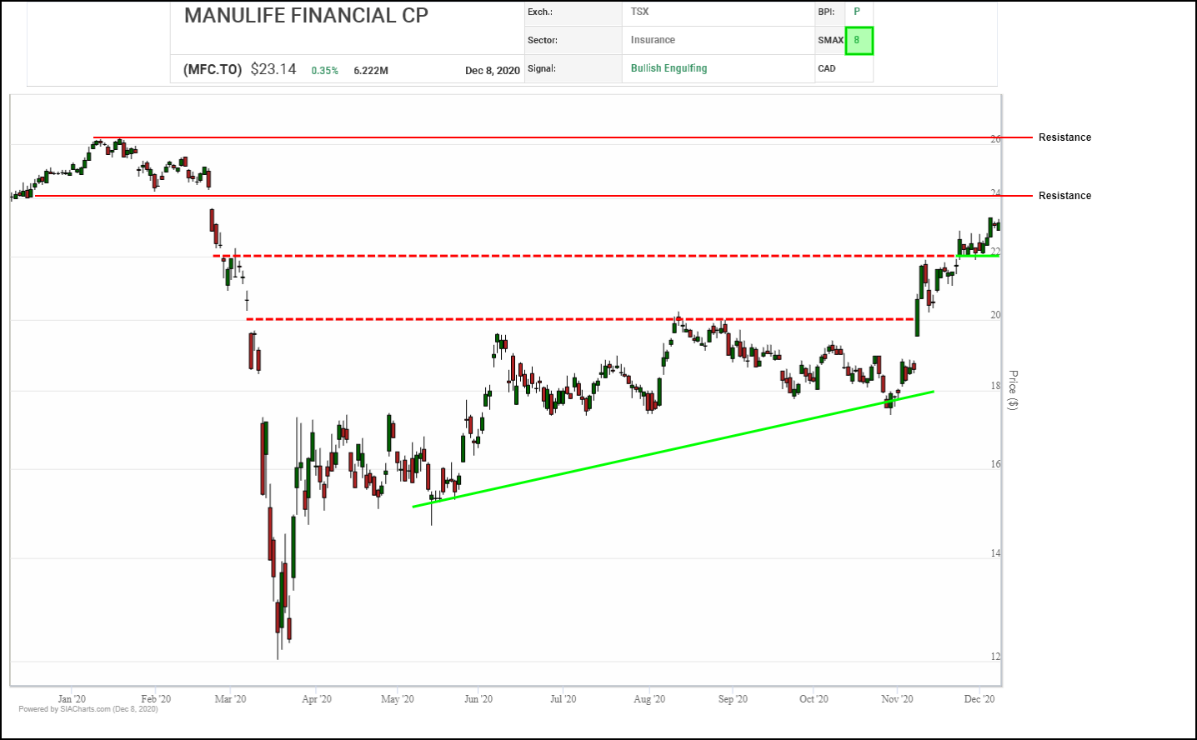Screen dimensions: 1197x740
Task: Click the Price ($) axis title
Action: click(x=1013, y=390)
